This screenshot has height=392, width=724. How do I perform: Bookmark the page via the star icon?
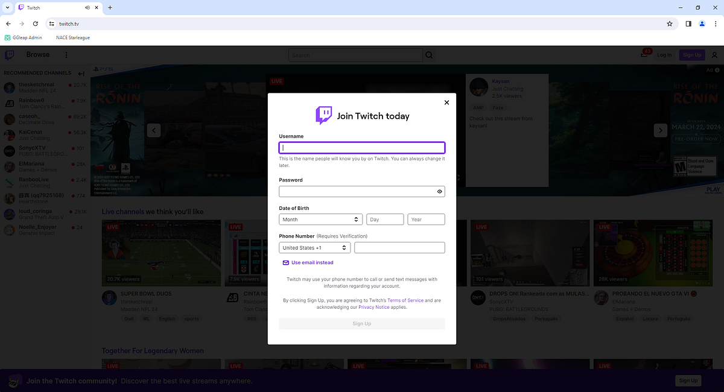[x=670, y=24]
